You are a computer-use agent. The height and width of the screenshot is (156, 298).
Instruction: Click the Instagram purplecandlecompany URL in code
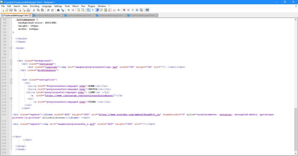[x=79, y=95]
